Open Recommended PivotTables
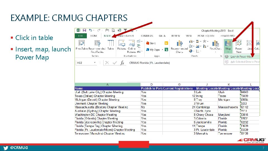This screenshot has height=151, width=268. pyautogui.click(x=97, y=47)
